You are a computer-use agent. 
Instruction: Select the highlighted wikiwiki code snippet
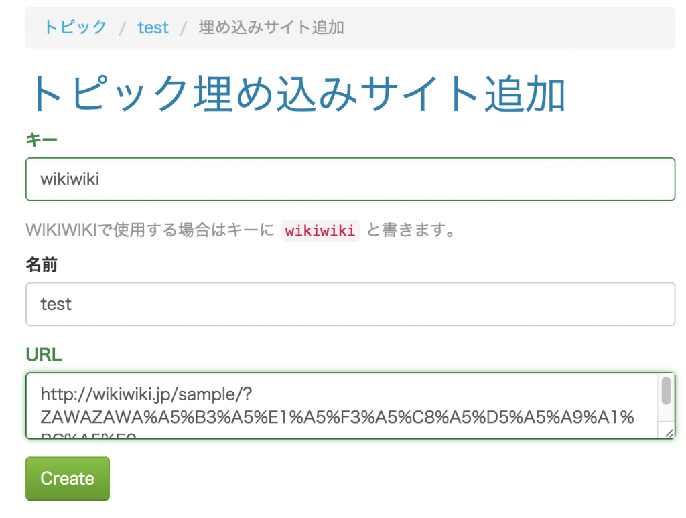pyautogui.click(x=320, y=230)
